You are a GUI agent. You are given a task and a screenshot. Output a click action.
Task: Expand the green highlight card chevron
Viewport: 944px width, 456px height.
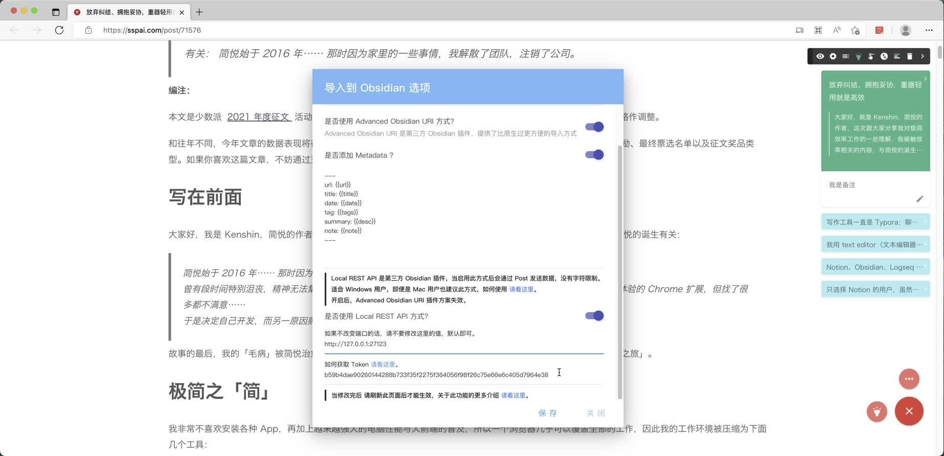[925, 78]
